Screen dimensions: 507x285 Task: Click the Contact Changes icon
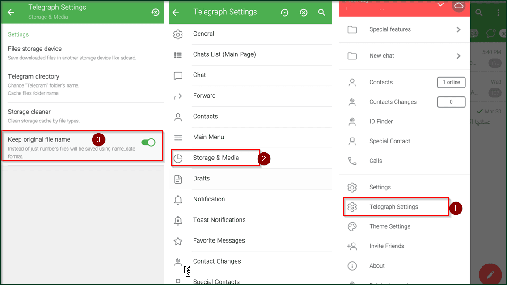(178, 262)
